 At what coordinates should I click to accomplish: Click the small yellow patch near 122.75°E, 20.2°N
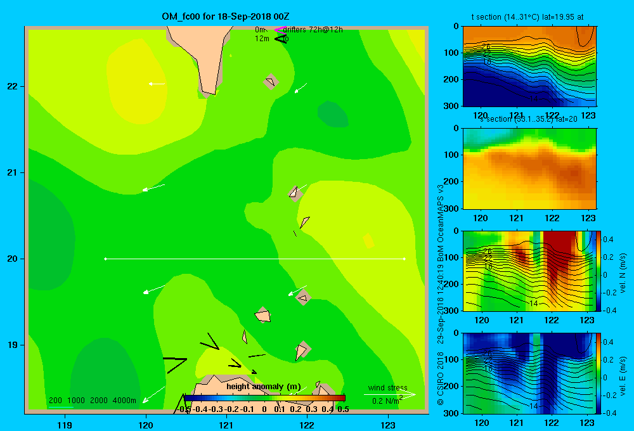pos(369,241)
